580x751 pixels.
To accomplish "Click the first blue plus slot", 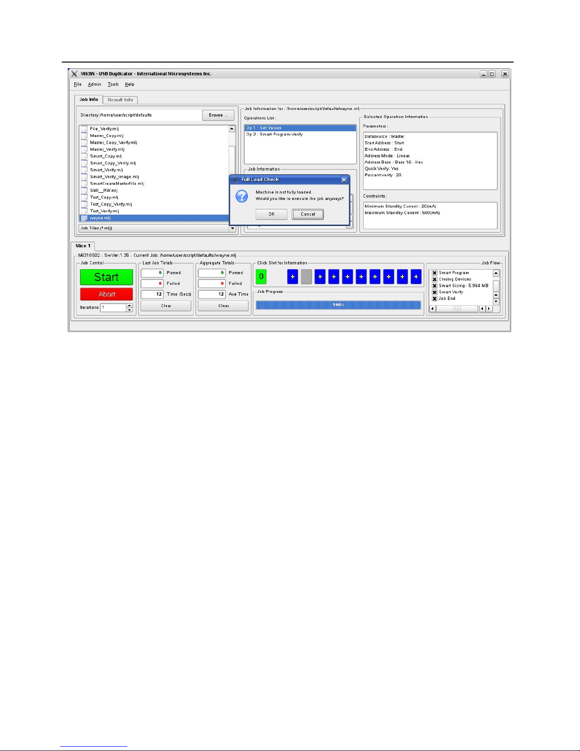I will coord(293,277).
